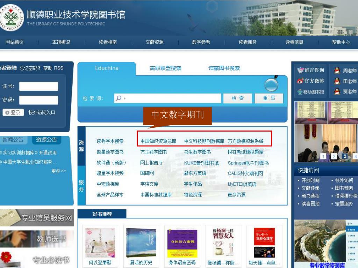Open 校外访问入口 link beside login

42,112
